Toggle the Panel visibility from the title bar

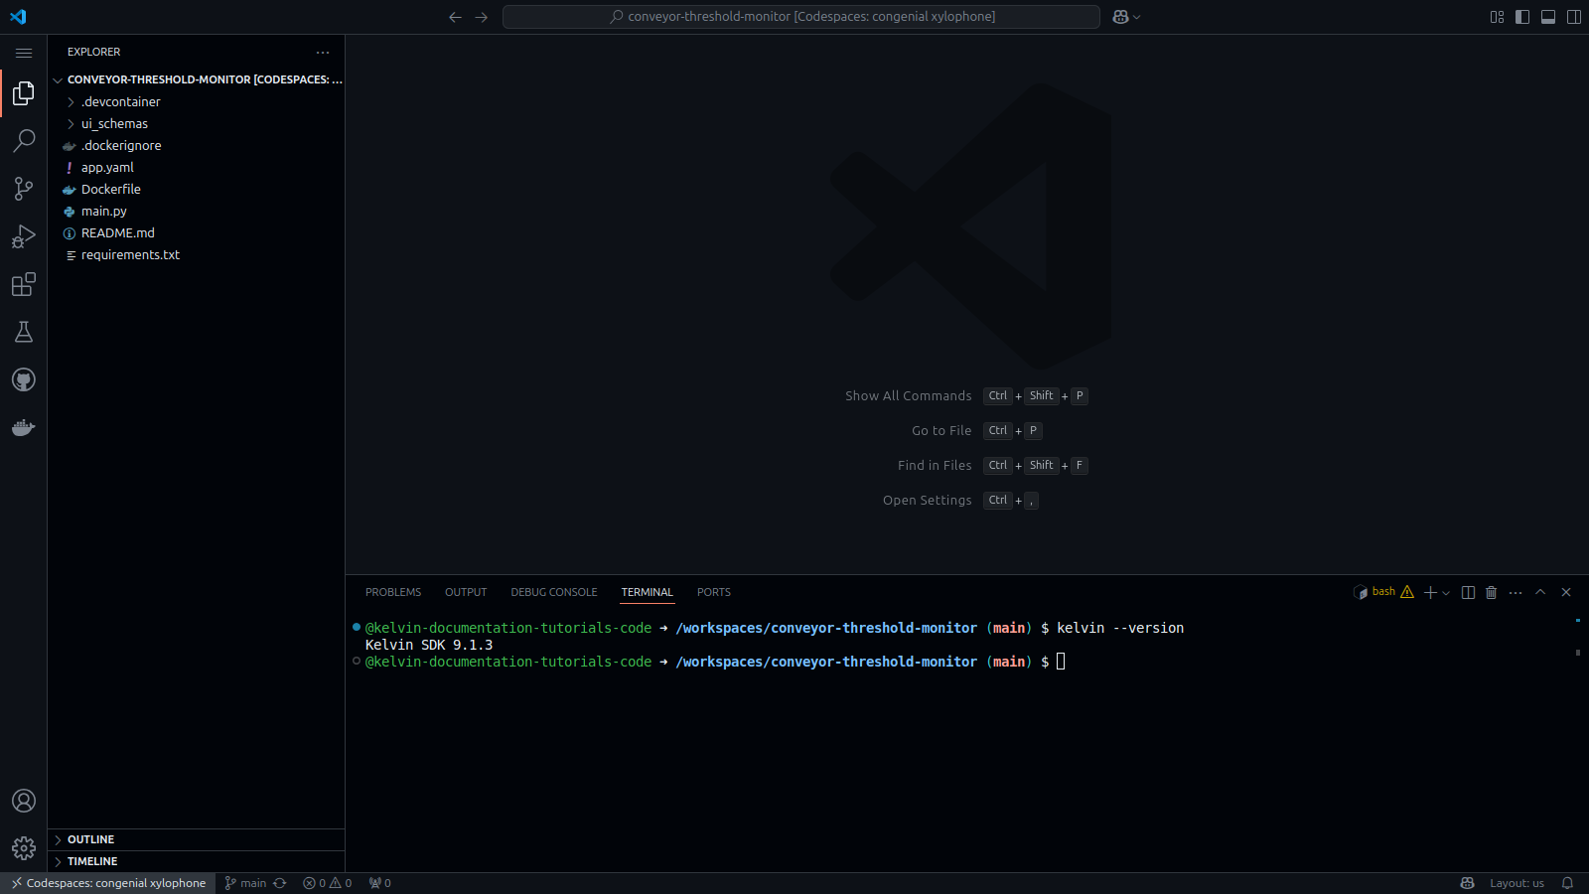pyautogui.click(x=1548, y=17)
